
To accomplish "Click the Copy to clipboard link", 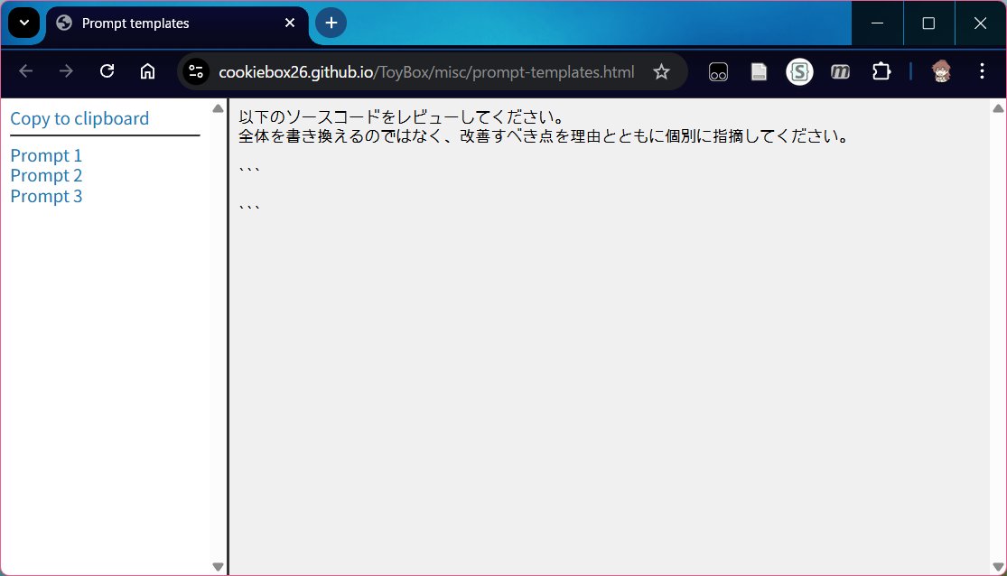I will [x=79, y=119].
